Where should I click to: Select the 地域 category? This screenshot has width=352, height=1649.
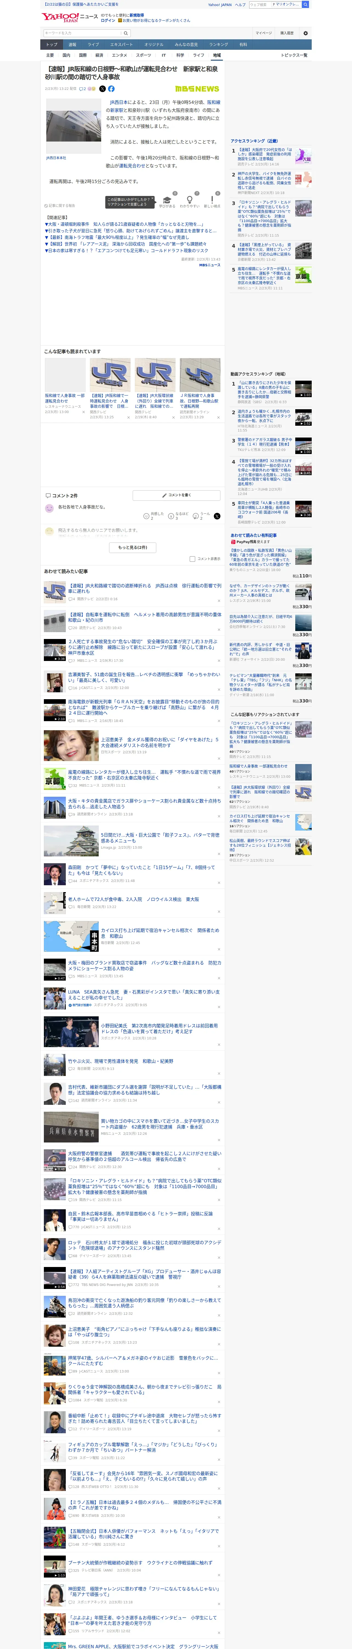(217, 55)
